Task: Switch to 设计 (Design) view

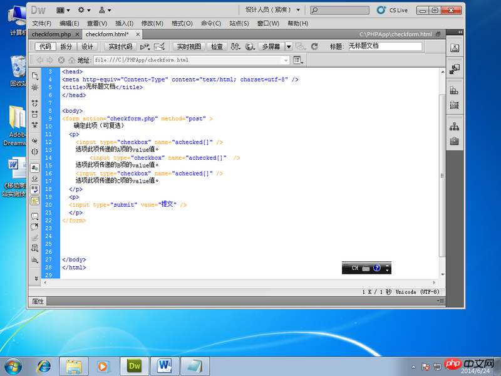Action: pos(87,46)
